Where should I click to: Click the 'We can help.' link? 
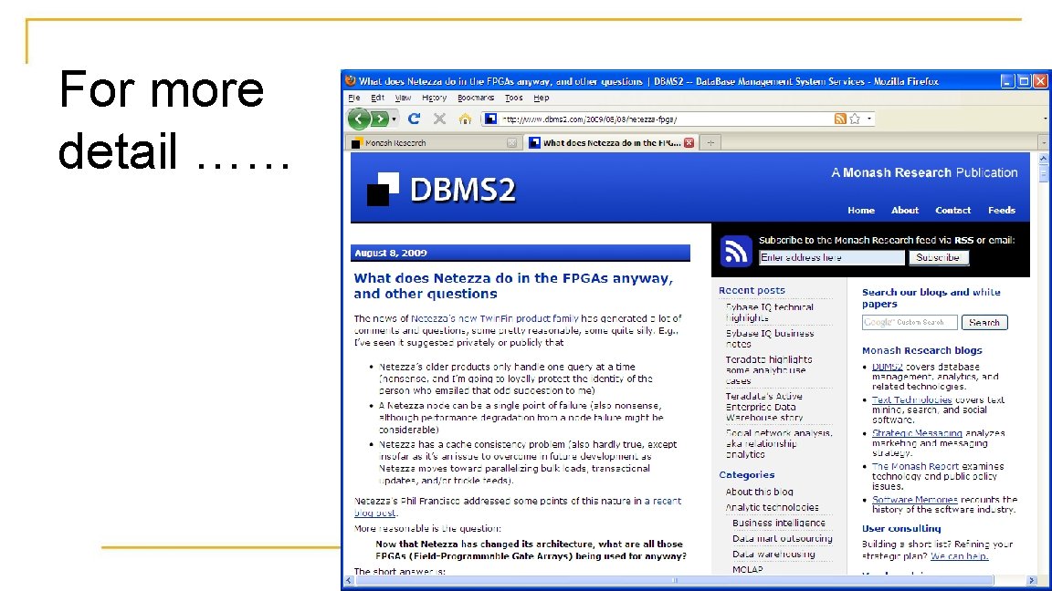point(959,556)
